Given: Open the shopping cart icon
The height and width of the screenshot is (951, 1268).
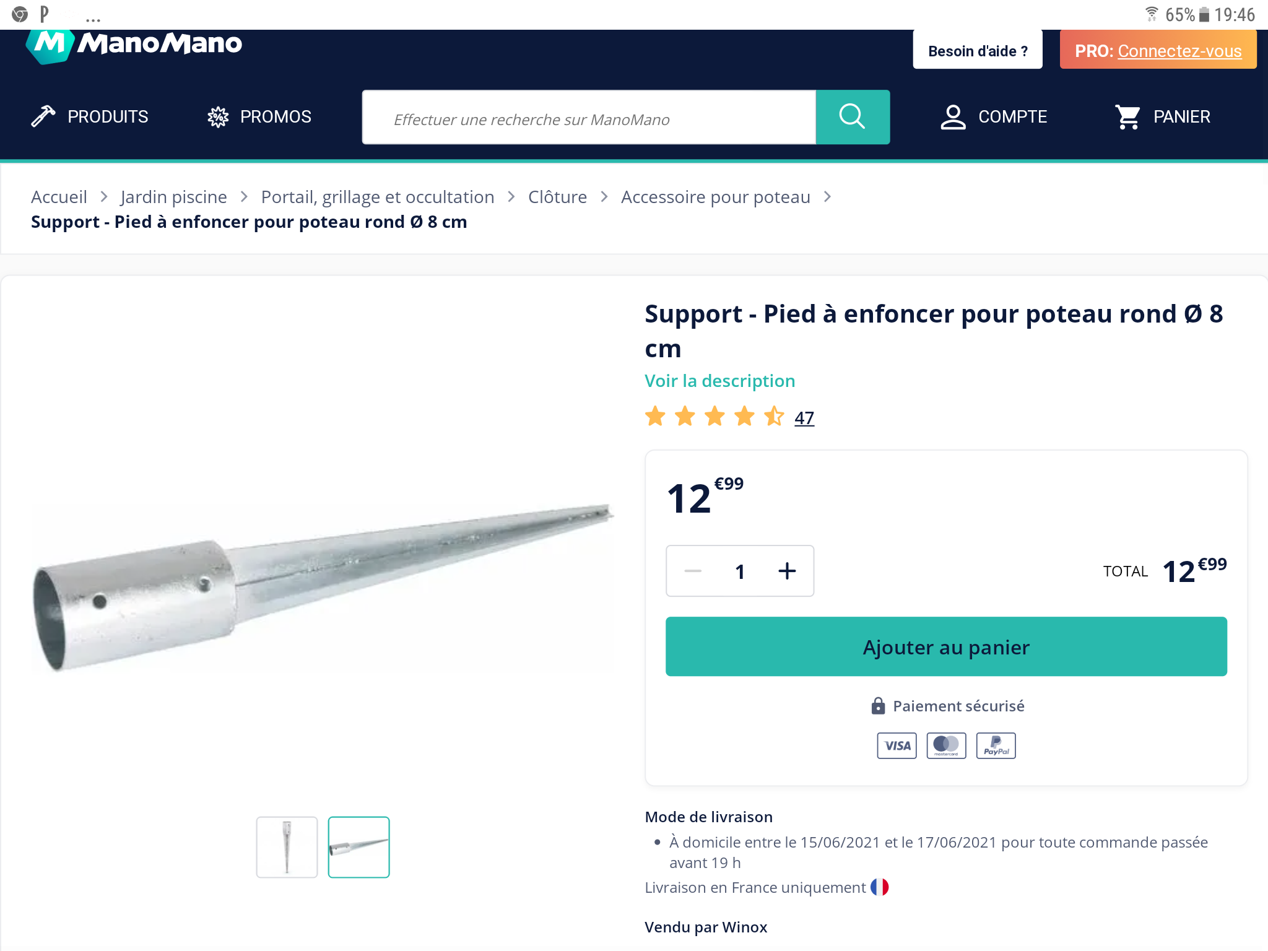Looking at the screenshot, I should tap(1127, 117).
